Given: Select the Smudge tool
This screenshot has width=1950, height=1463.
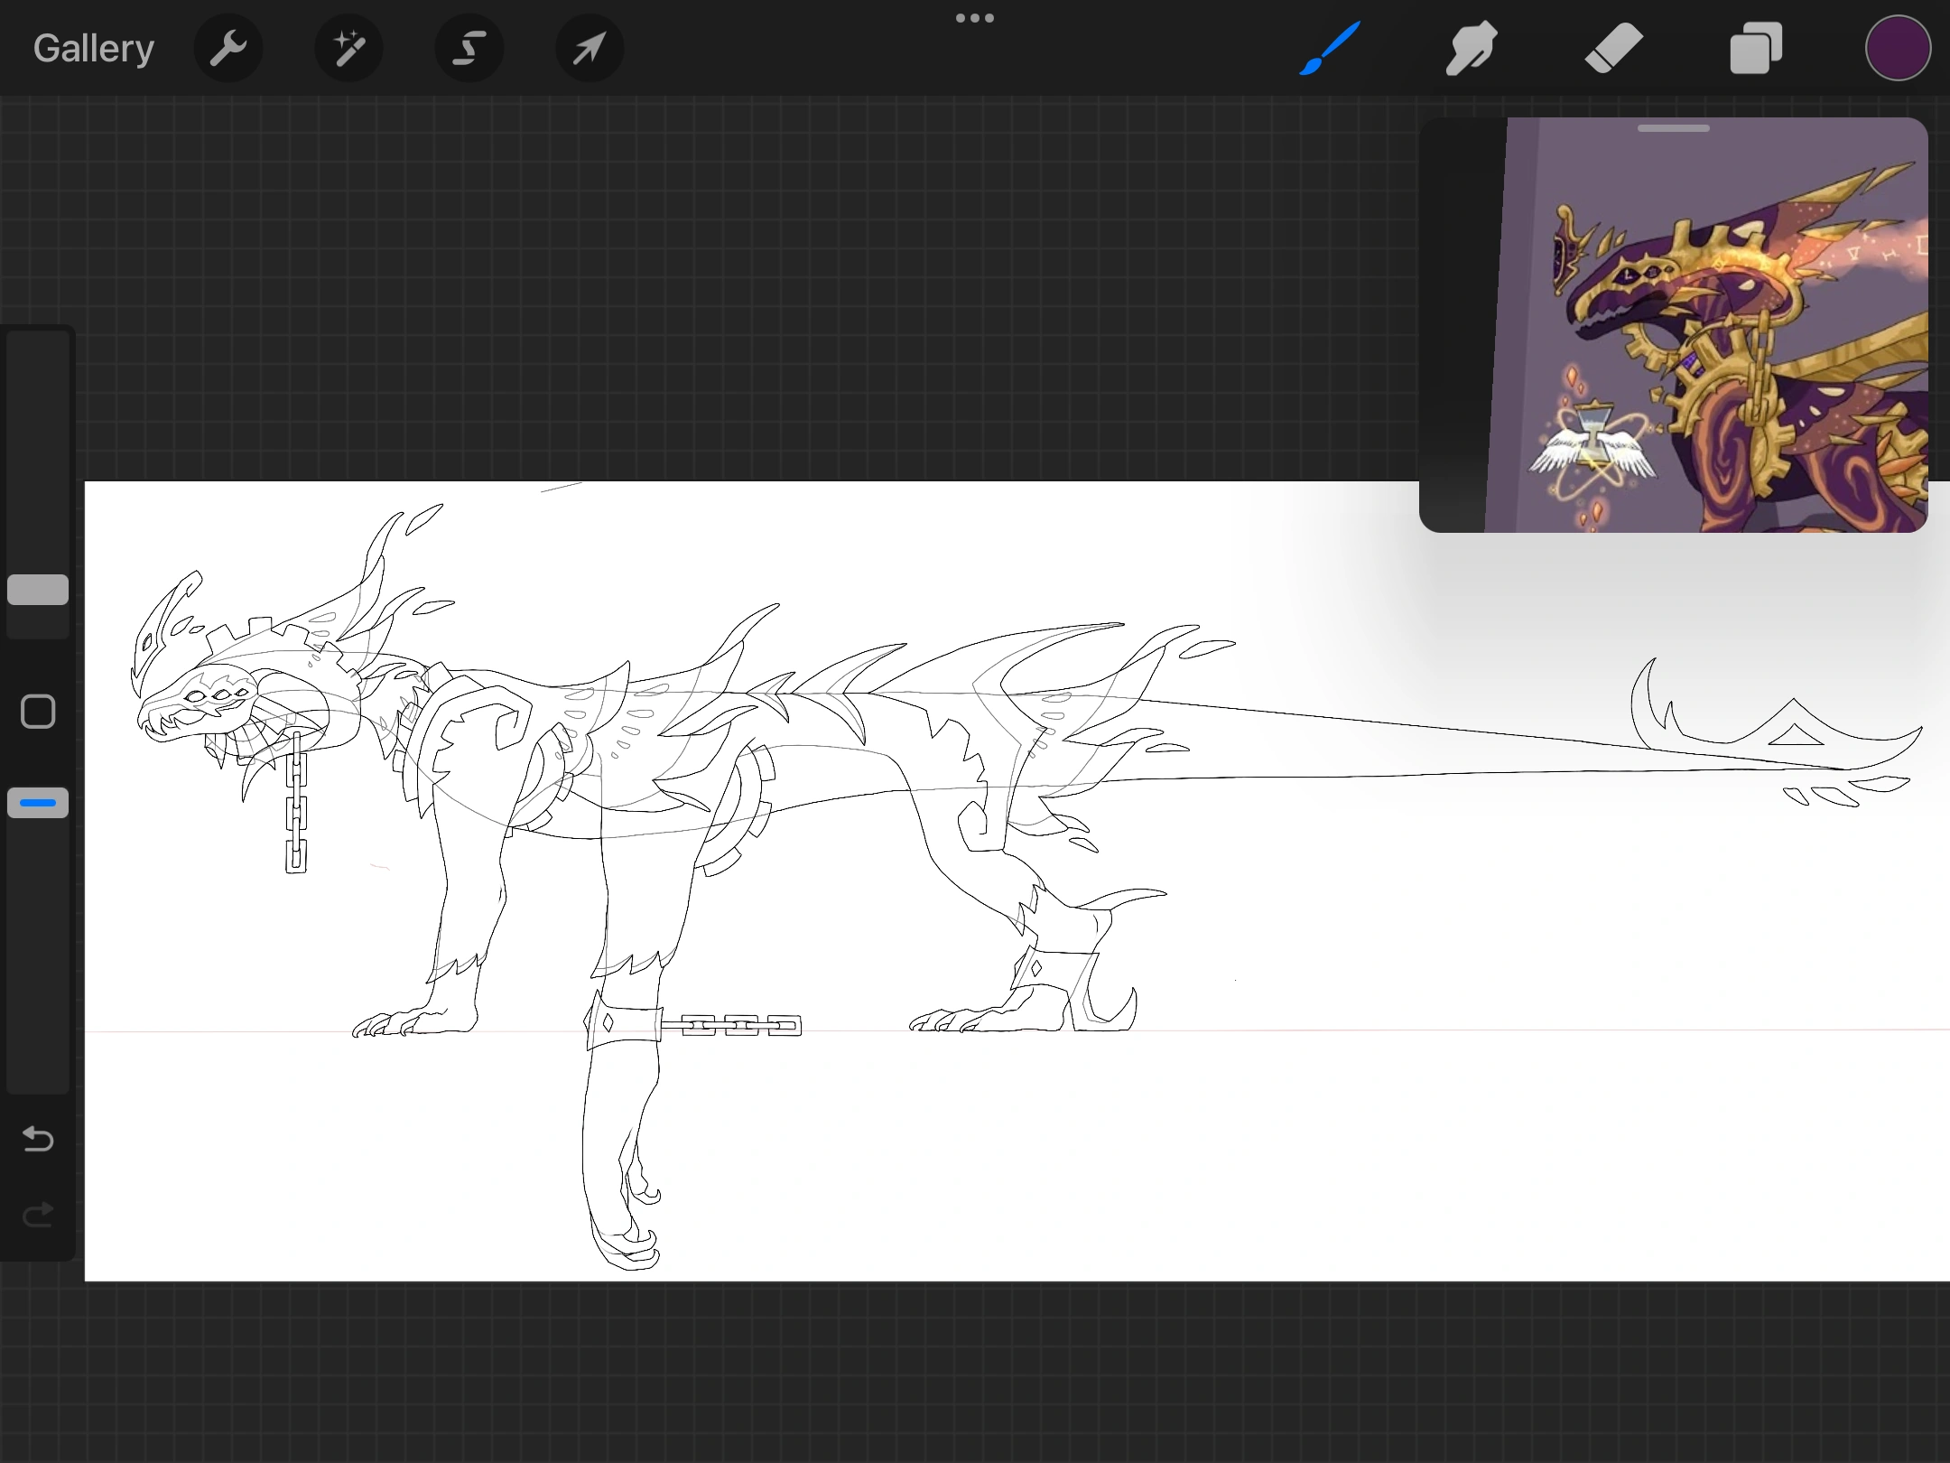Looking at the screenshot, I should tap(1470, 47).
